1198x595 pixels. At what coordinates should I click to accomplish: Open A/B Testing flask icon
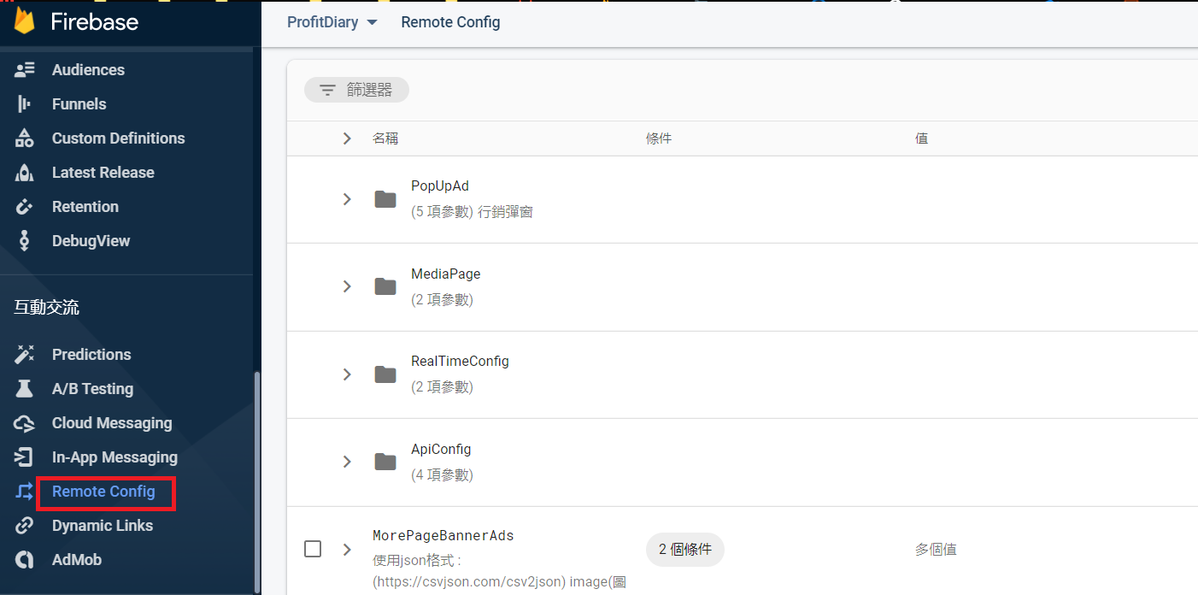click(x=25, y=389)
